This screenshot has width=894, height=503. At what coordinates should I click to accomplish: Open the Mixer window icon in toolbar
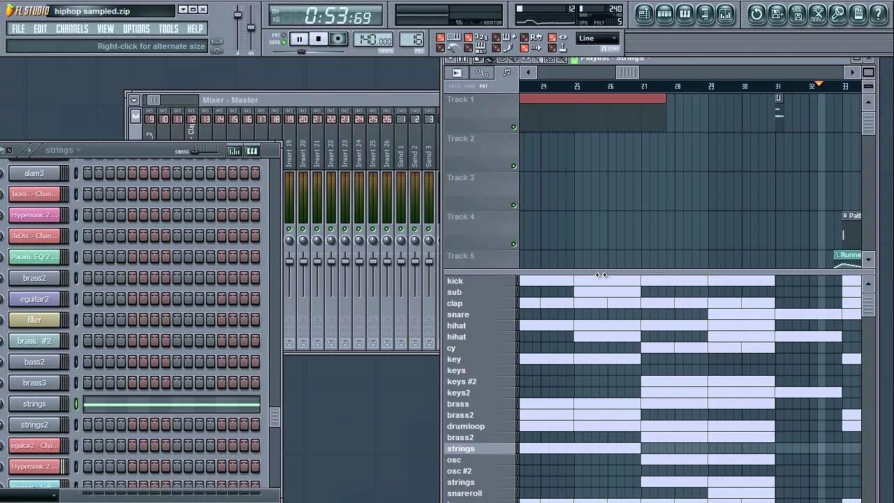tap(725, 13)
